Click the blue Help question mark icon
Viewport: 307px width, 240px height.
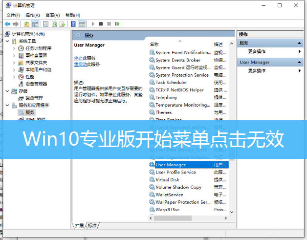click(73, 24)
